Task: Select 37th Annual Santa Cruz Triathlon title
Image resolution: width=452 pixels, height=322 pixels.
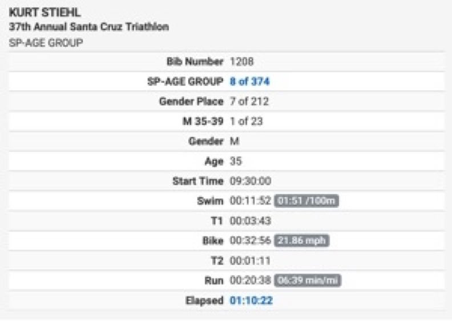Action: [x=89, y=27]
